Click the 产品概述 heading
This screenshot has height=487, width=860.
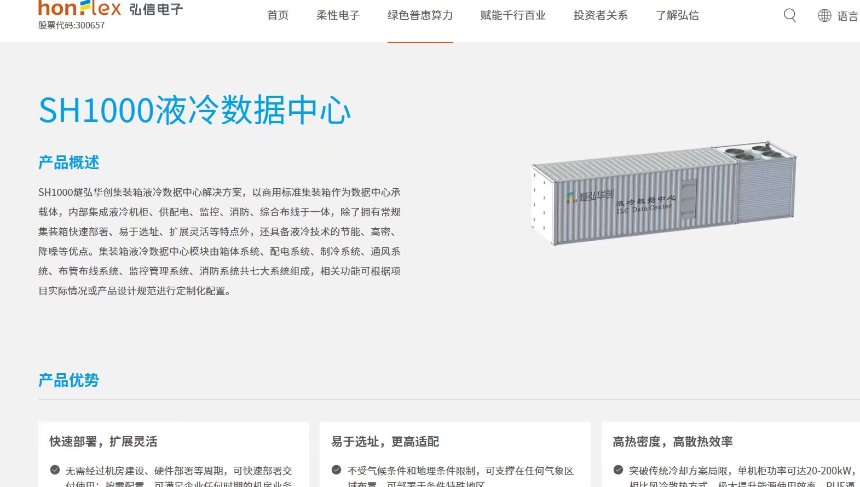69,163
